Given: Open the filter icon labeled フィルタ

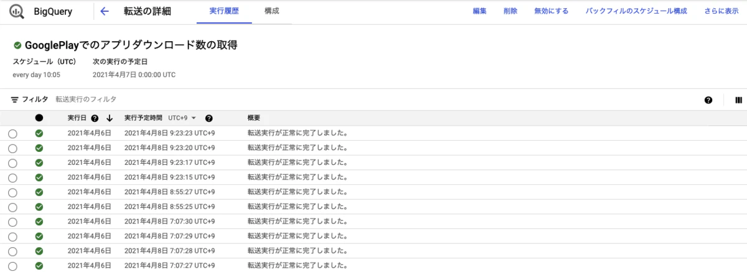Looking at the screenshot, I should [x=14, y=100].
